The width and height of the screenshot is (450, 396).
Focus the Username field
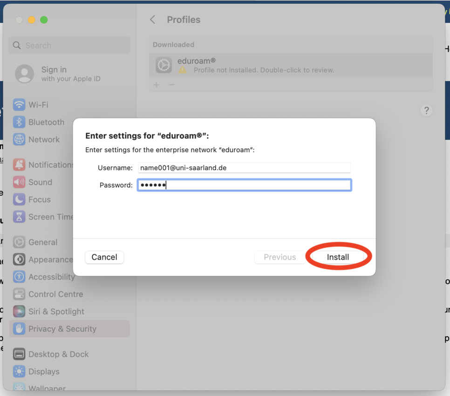244,168
